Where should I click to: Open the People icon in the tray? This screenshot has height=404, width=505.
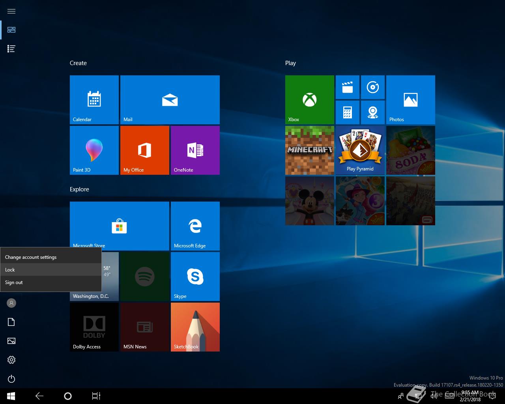401,396
